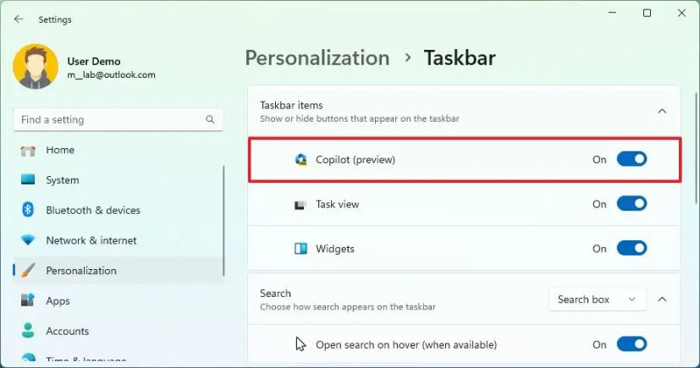Image resolution: width=700 pixels, height=368 pixels.
Task: Open the Apps settings page
Action: (x=119, y=300)
